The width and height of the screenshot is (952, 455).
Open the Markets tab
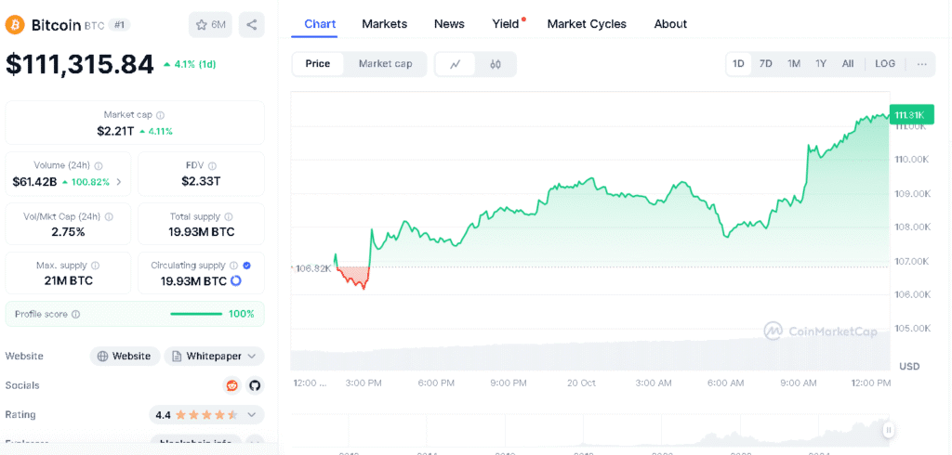pos(384,24)
